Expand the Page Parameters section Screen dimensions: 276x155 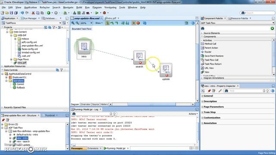(x=202, y=107)
